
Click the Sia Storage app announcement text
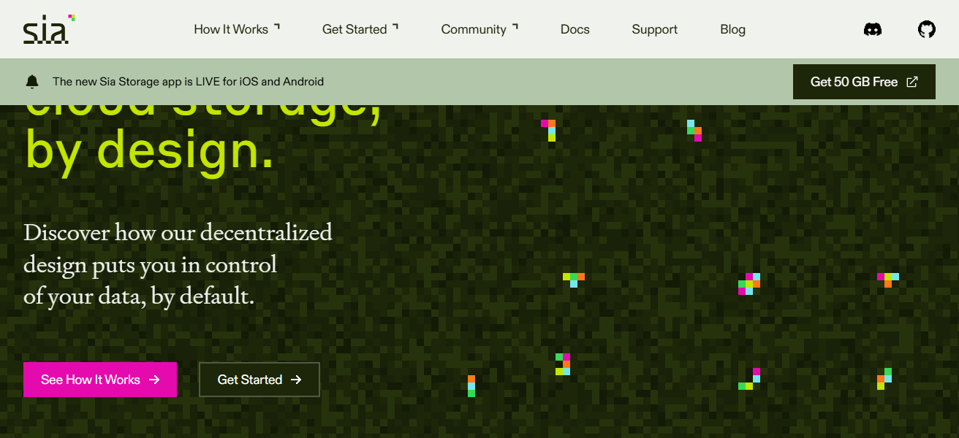pos(188,82)
